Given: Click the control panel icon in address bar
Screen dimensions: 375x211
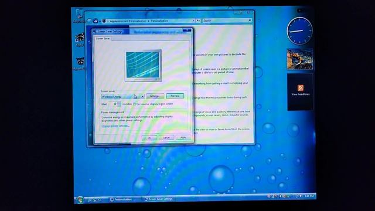Looking at the screenshot, I should pyautogui.click(x=104, y=21).
